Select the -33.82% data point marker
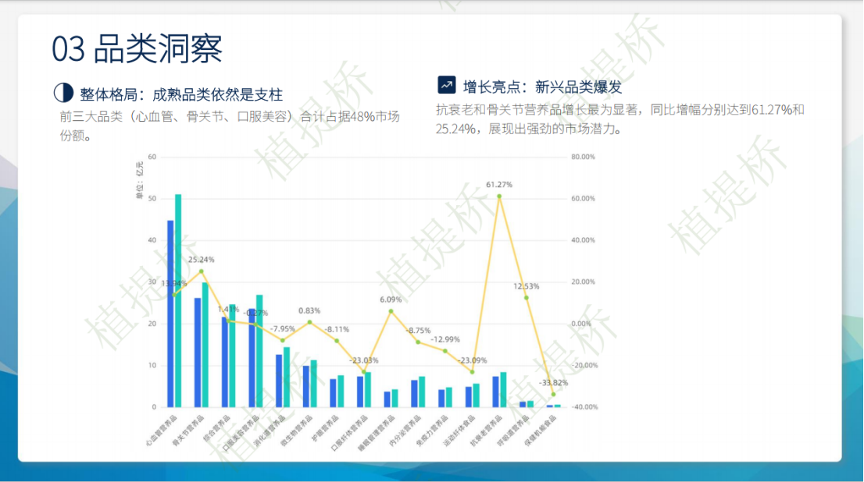This screenshot has width=864, height=482. click(x=553, y=394)
